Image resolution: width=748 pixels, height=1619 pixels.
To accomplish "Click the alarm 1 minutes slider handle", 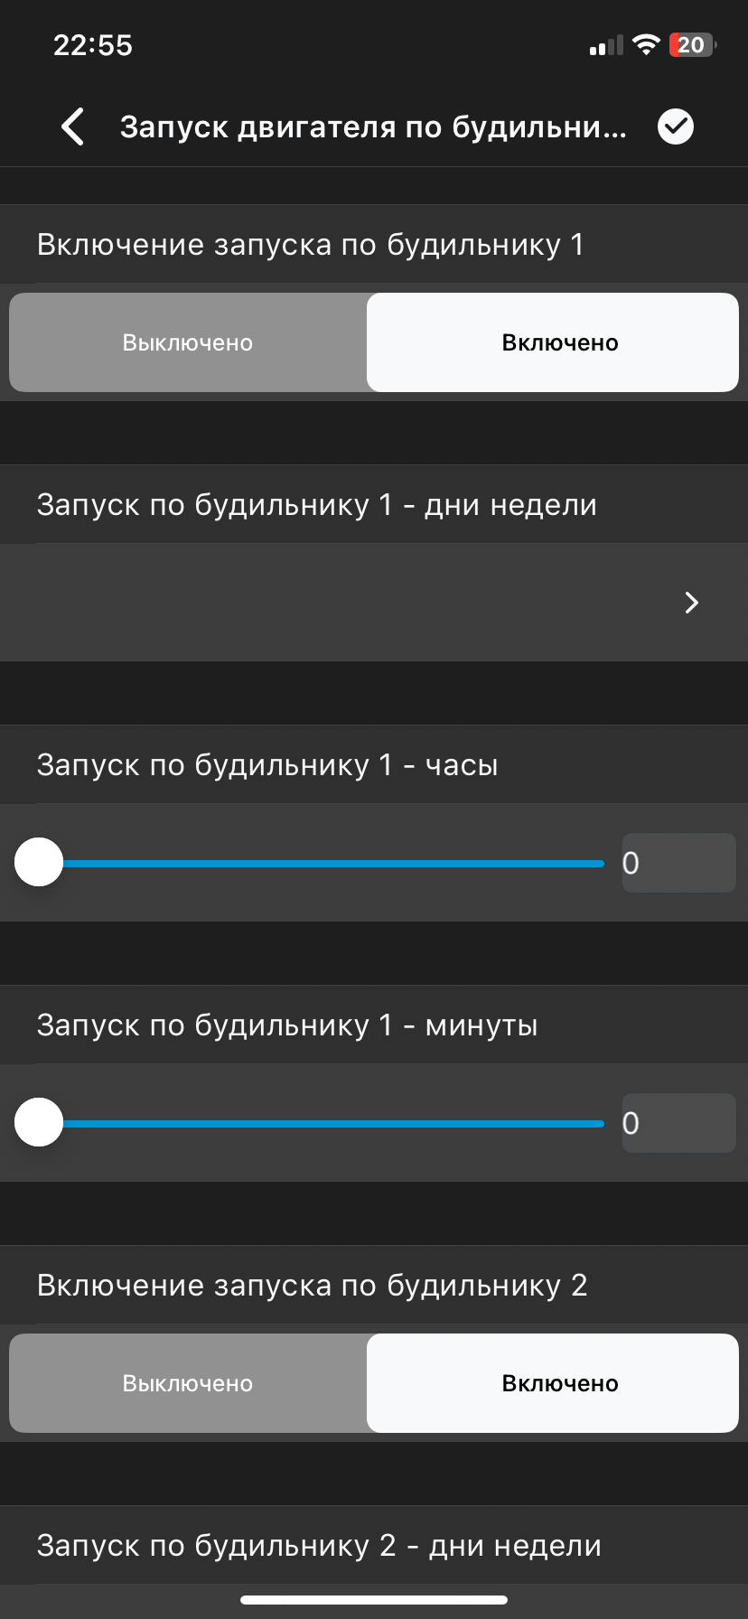I will pyautogui.click(x=39, y=1123).
